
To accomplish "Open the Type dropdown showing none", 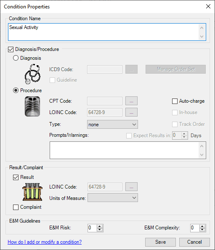I will click(x=112, y=125).
